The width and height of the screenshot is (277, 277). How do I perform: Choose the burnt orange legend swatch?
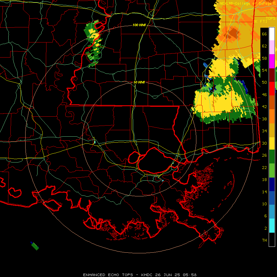click(272, 102)
